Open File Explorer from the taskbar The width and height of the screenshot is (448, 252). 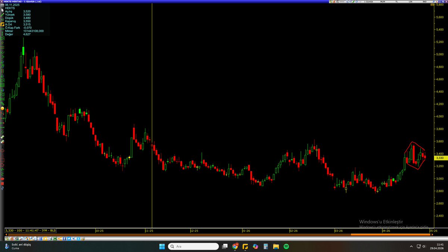pos(276,246)
